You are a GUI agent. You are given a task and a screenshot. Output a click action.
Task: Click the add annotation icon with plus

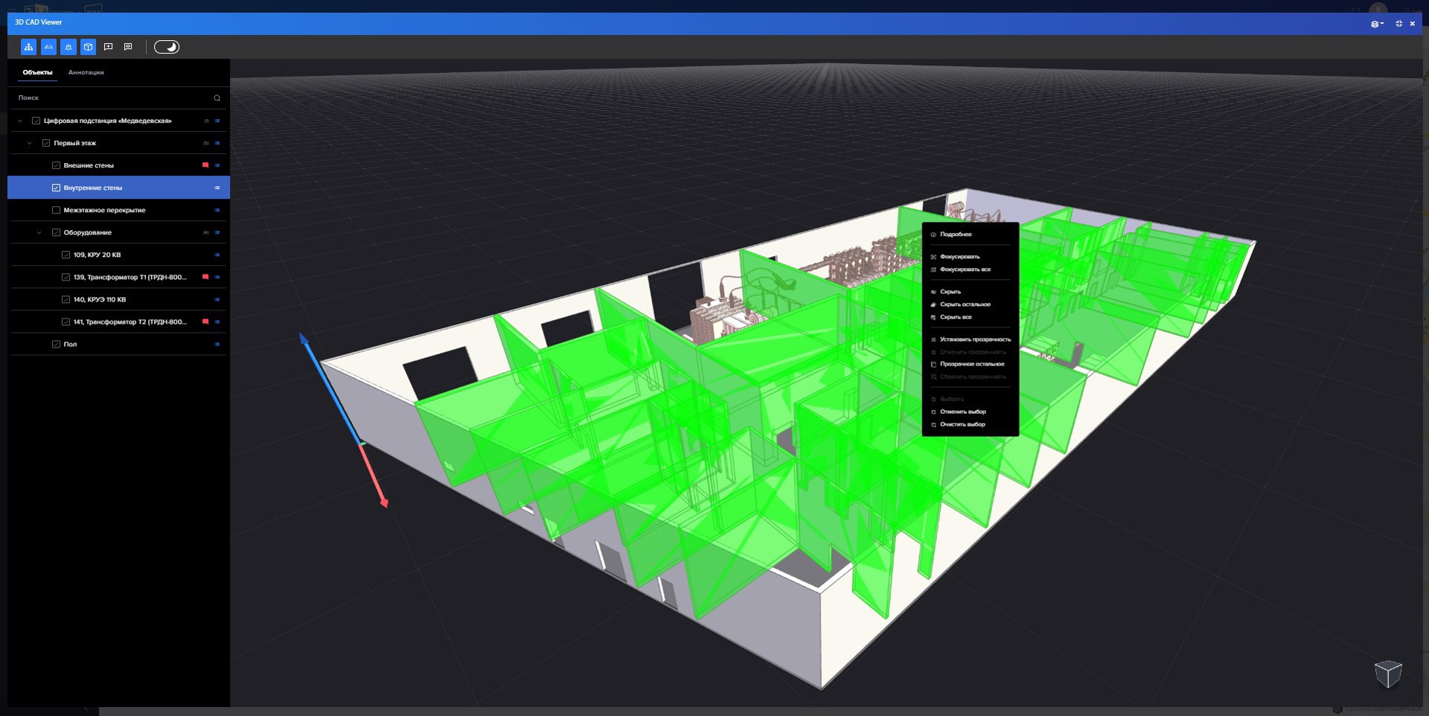(109, 47)
